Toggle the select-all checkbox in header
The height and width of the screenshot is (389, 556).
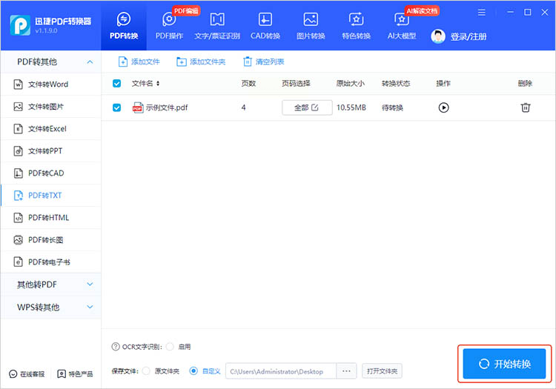point(116,84)
